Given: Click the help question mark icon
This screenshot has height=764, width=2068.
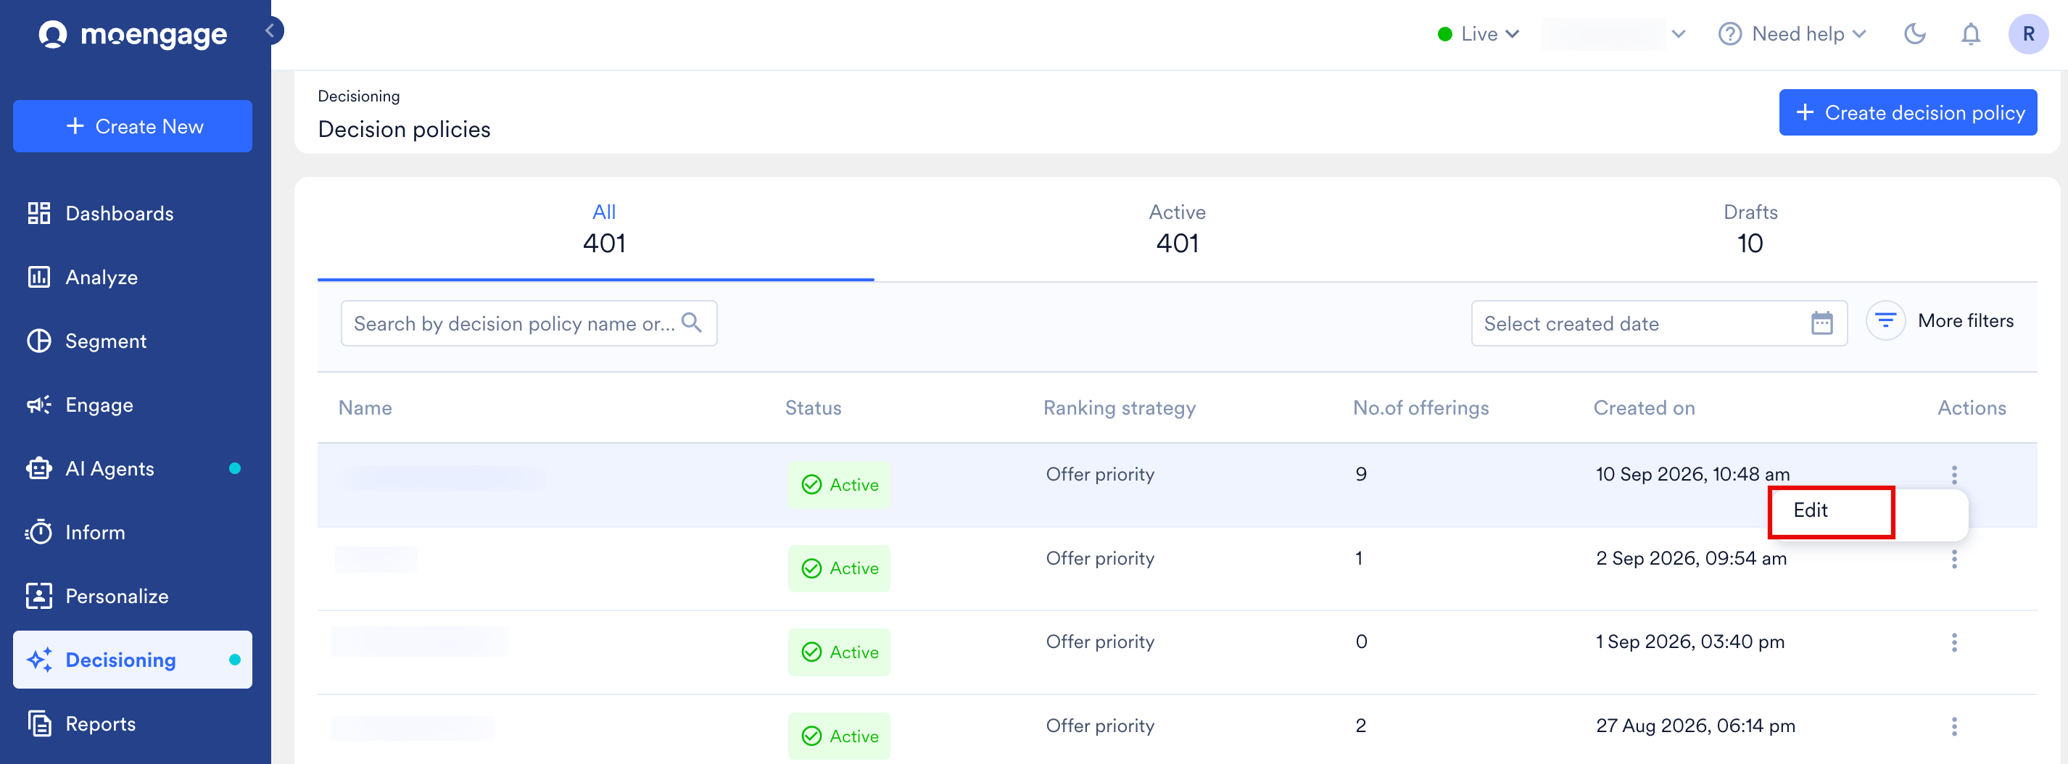Looking at the screenshot, I should click(1729, 33).
